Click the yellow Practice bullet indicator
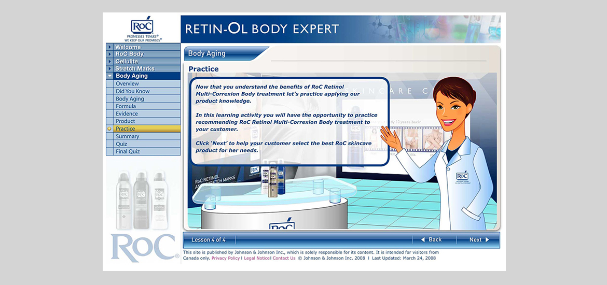Viewport: 607px width, 285px height. tap(109, 129)
